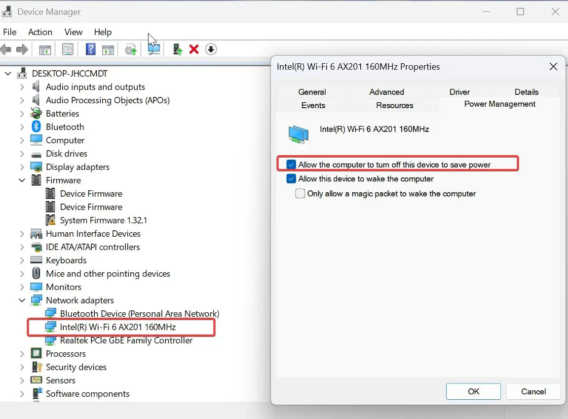Image resolution: width=568 pixels, height=419 pixels.
Task: Go forward using the toolbar right arrow
Action: 22,49
